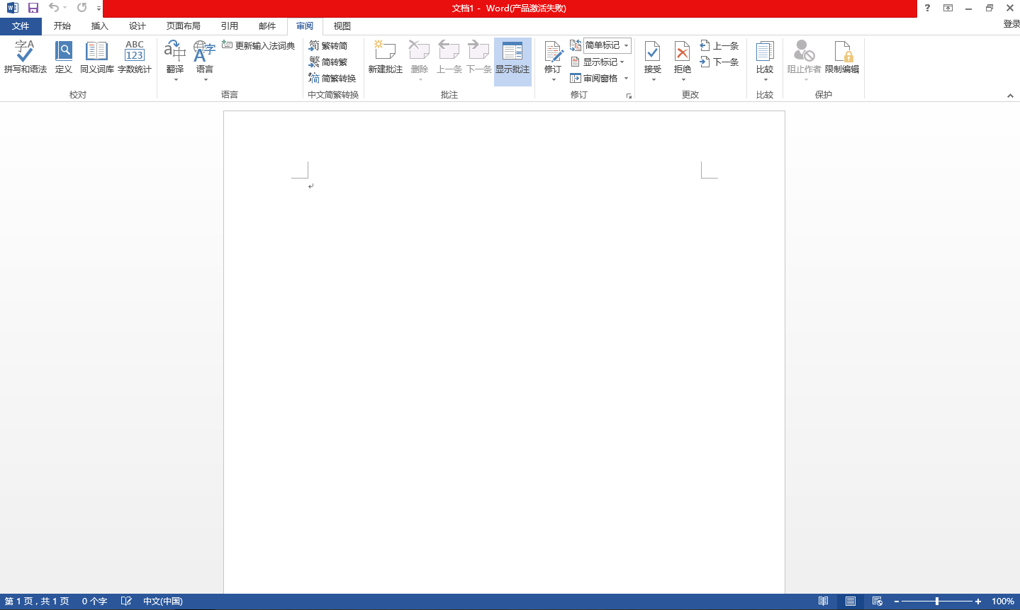Accept change with 接受 icon
This screenshot has width=1020, height=610.
(652, 51)
